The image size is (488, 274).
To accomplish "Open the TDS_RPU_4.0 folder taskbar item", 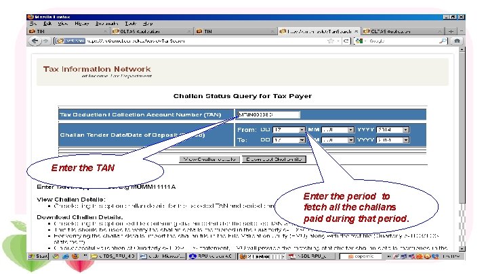I will click(113, 256).
